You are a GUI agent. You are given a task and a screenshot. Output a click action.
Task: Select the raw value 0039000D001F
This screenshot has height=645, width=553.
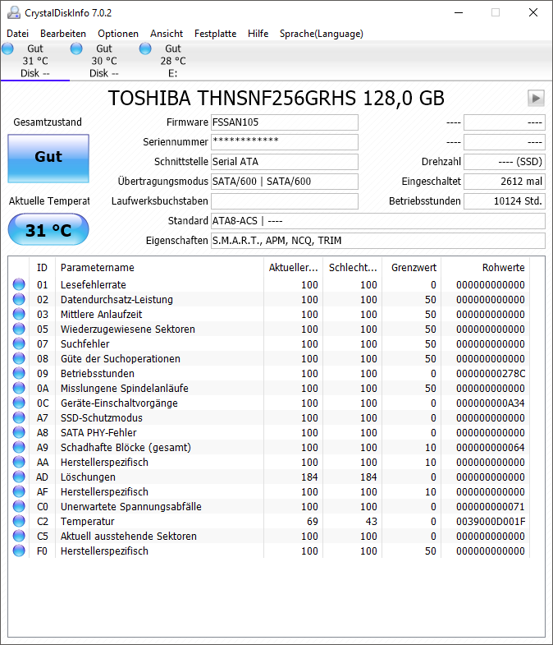491,522
